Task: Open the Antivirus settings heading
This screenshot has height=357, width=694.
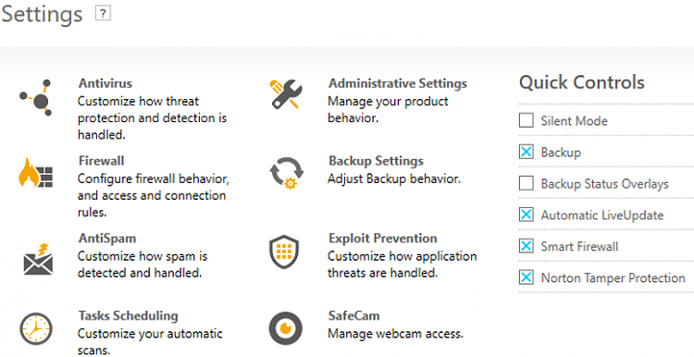Action: (x=105, y=82)
